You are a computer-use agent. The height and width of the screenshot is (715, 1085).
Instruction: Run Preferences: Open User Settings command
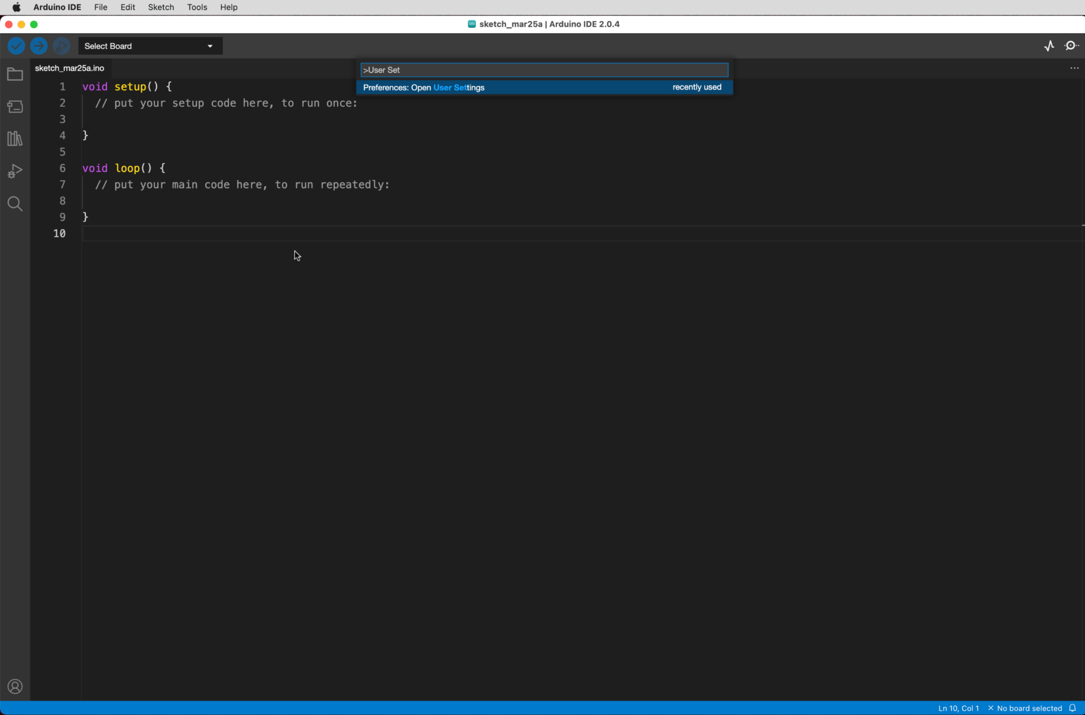click(x=544, y=87)
